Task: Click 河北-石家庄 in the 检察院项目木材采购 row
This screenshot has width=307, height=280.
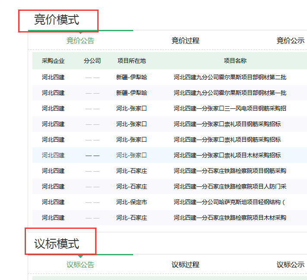Action: pyautogui.click(x=131, y=218)
